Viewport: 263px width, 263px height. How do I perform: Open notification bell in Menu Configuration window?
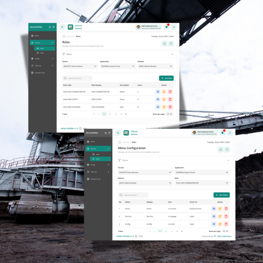[x=222, y=133]
